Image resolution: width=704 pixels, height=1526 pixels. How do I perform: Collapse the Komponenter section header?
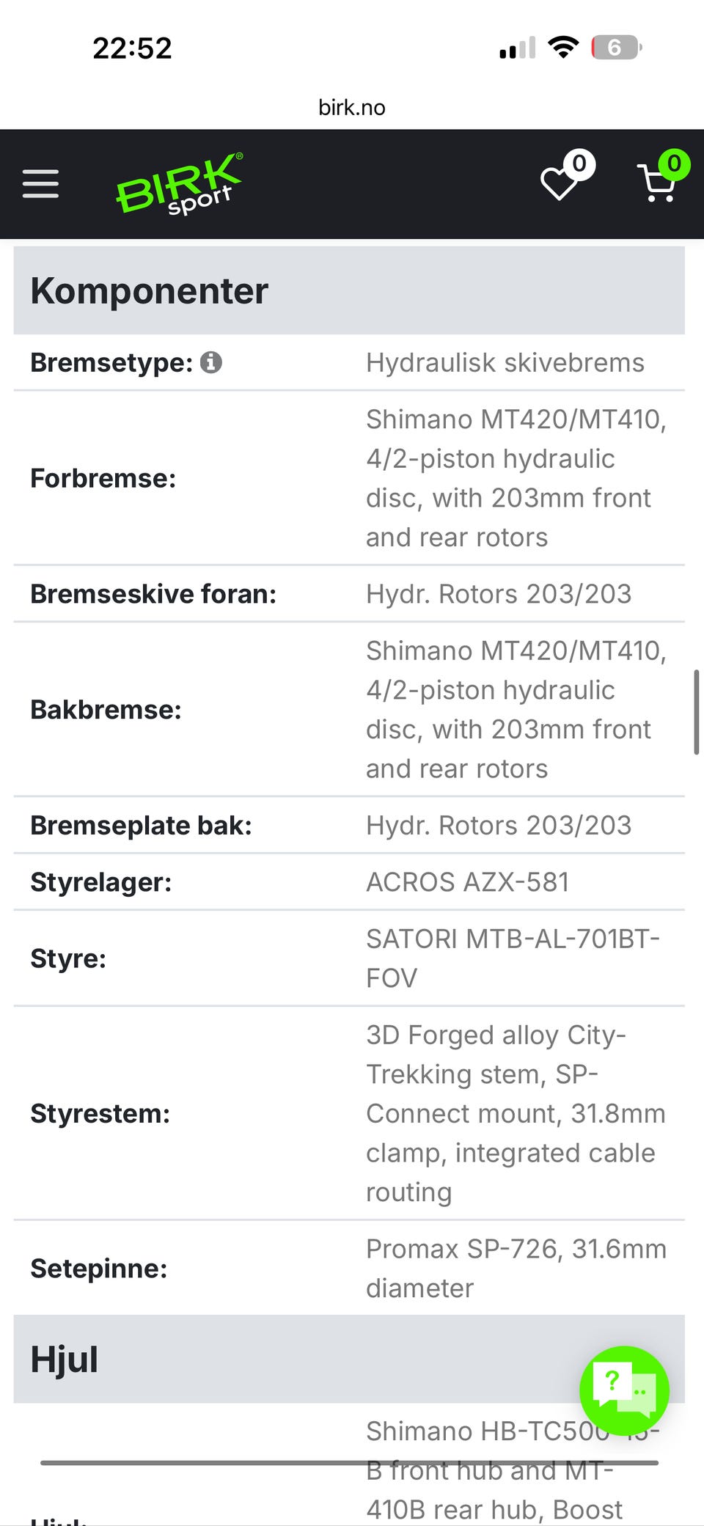(349, 290)
